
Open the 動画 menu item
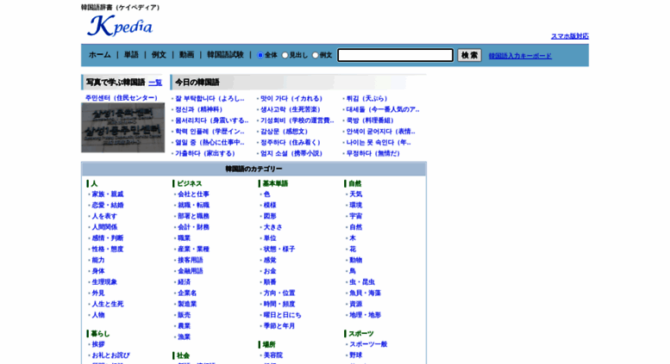186,55
